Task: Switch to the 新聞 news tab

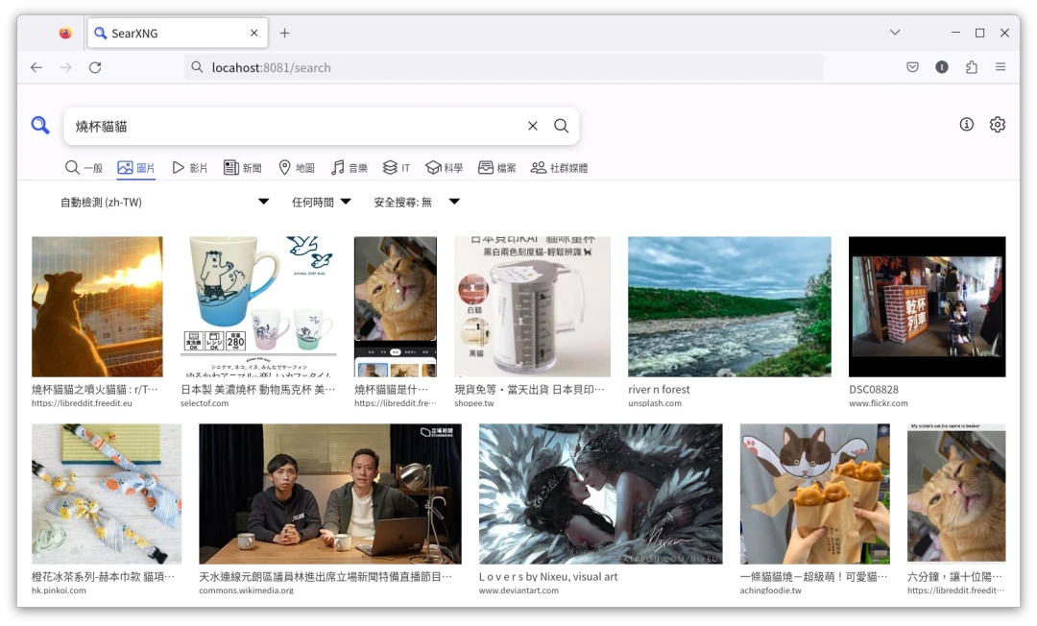Action: (243, 168)
